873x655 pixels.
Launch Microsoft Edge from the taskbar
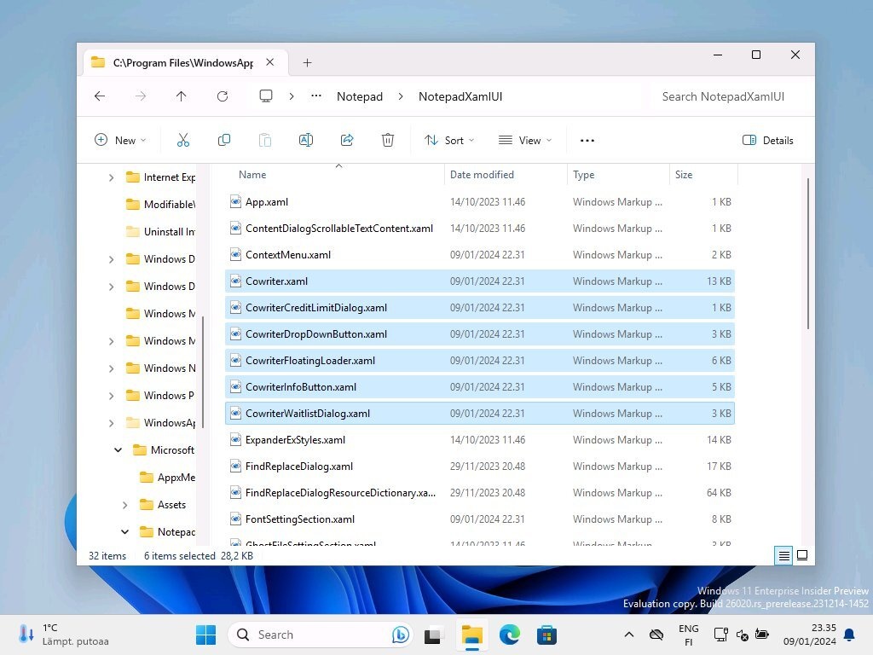pos(509,635)
